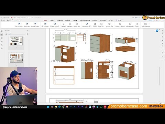Open Microsoft Edge from the taskbar
The image size is (165, 124).
[59, 107]
